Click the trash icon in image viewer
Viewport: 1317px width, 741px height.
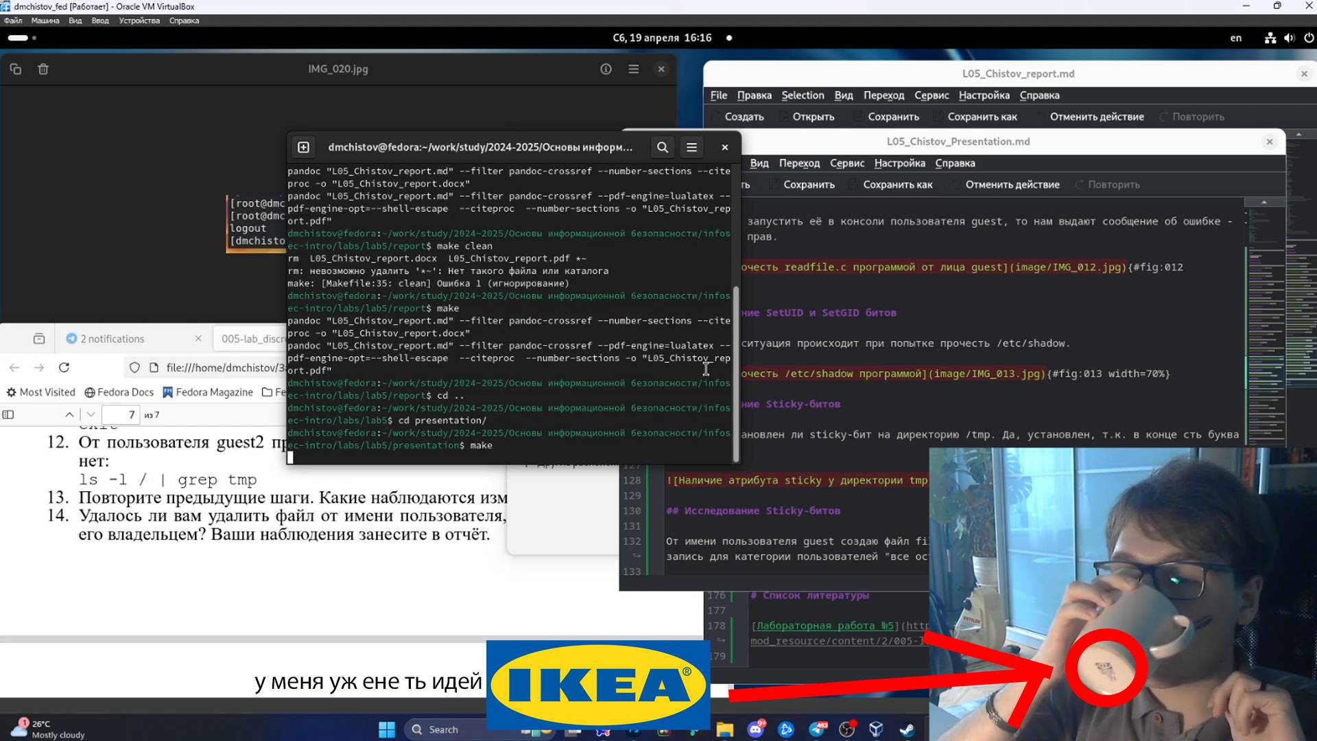pyautogui.click(x=43, y=69)
